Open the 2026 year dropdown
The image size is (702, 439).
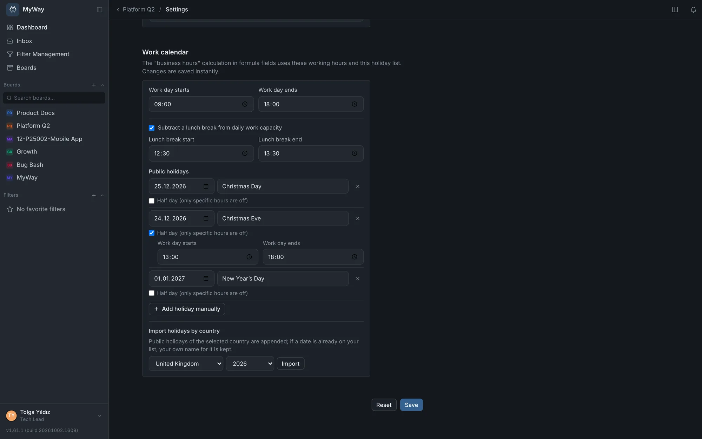pos(250,363)
